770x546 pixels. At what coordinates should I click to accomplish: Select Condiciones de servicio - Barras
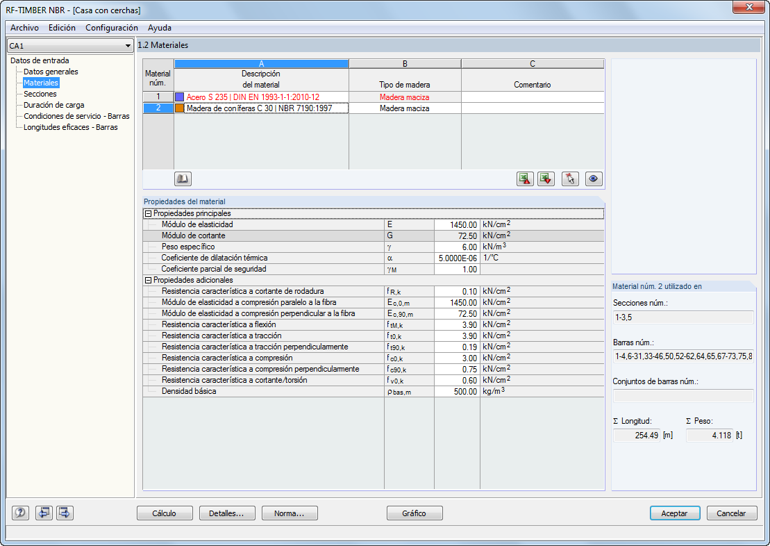[x=76, y=117]
